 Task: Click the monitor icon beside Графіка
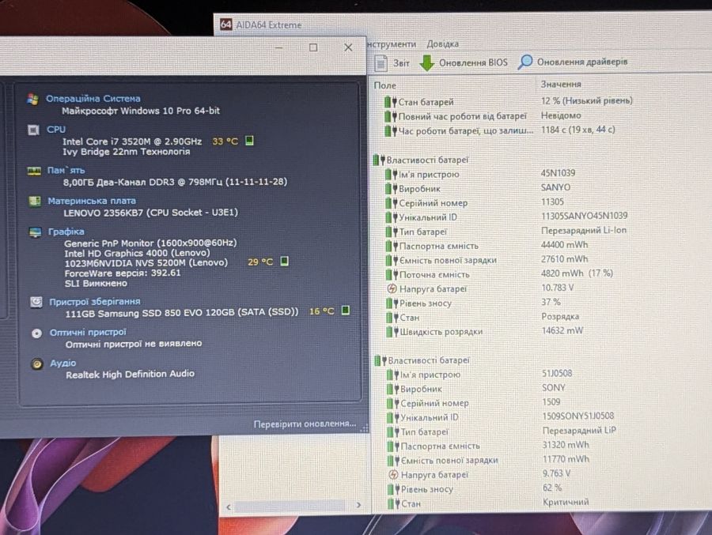click(35, 232)
